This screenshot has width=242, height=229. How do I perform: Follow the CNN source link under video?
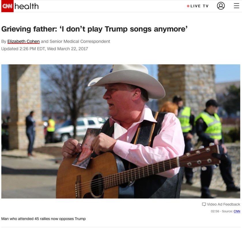pos(237,211)
